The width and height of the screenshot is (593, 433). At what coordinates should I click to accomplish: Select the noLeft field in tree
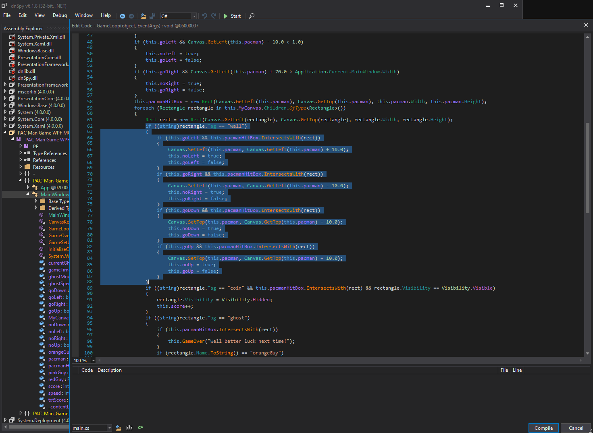pos(58,331)
